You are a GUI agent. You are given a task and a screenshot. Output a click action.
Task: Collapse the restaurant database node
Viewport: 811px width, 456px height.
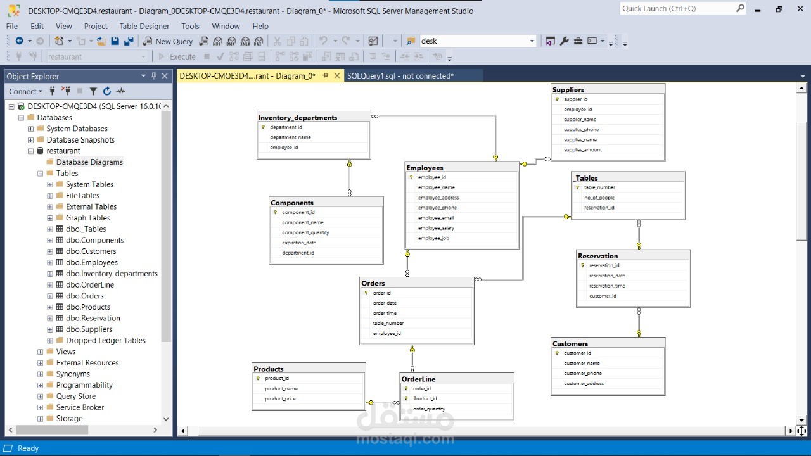[x=30, y=151]
